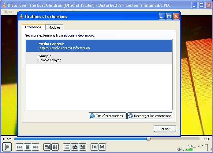Toggle random shuffle icon

(83, 147)
